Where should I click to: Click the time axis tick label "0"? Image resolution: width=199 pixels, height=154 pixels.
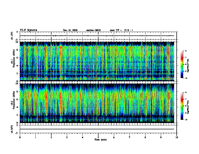20,137
